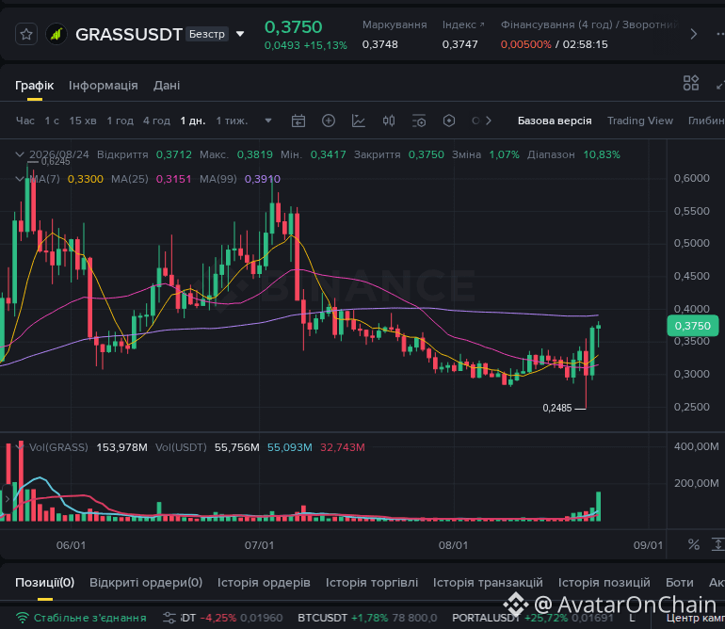The width and height of the screenshot is (725, 629).
Task: Open the chart layout grid icon
Action: pos(691,83)
